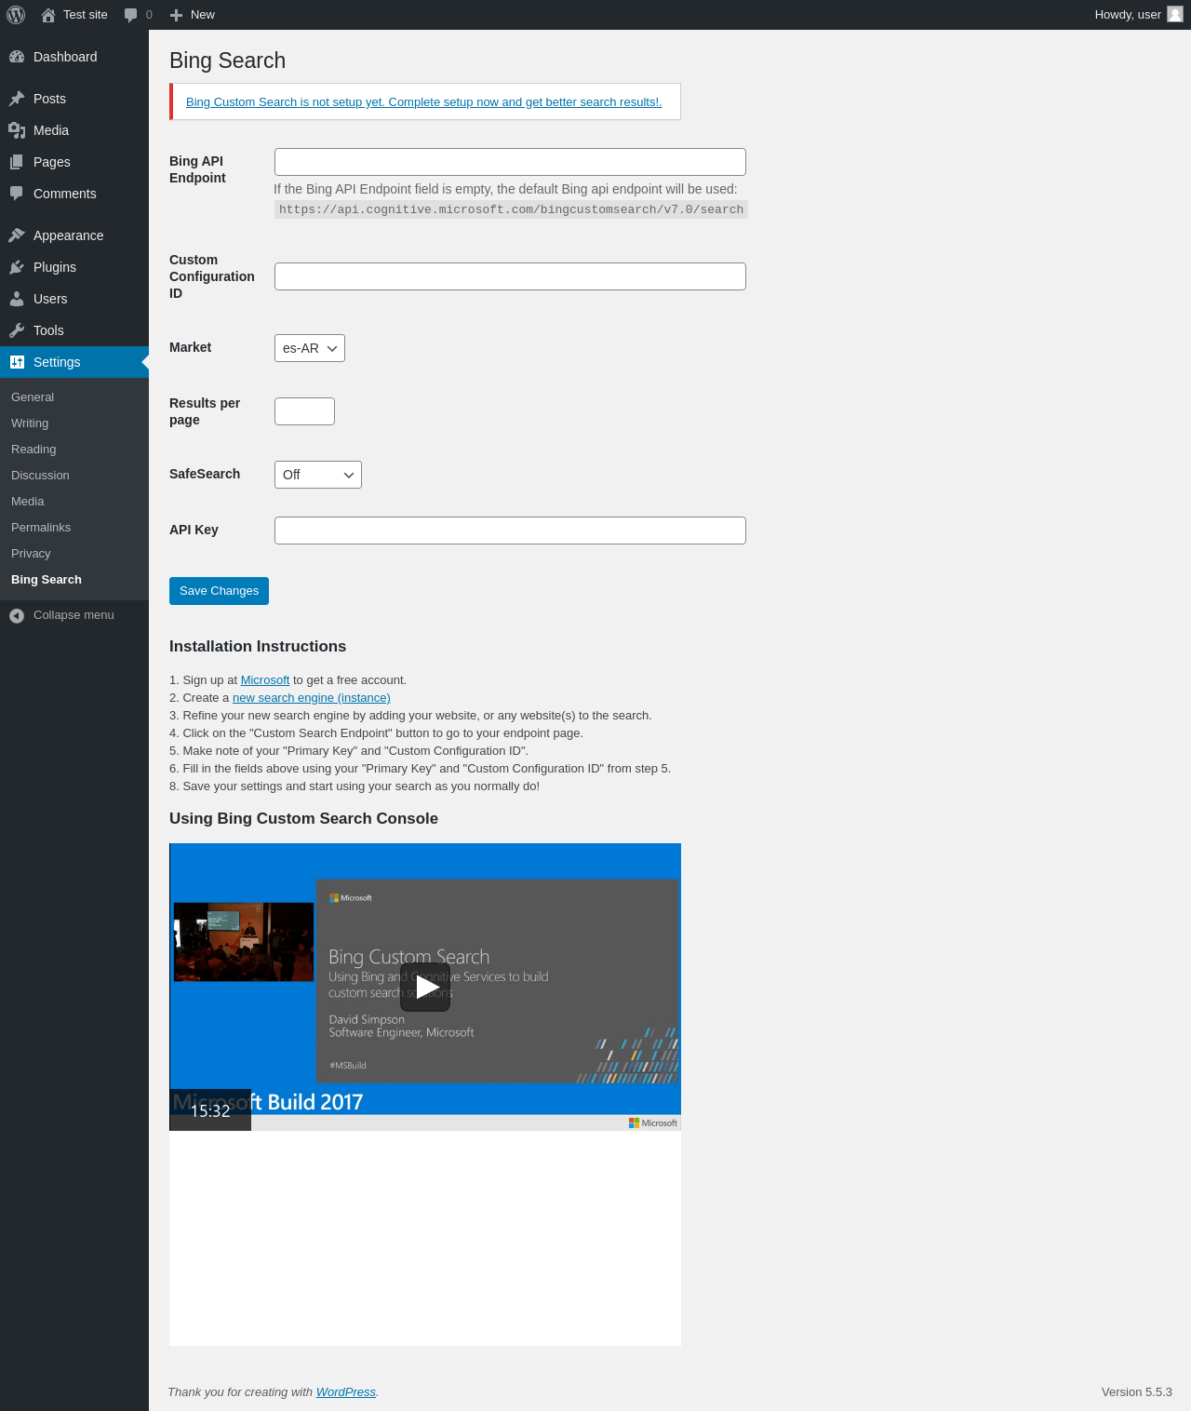Click the Pages icon in sidebar

tap(17, 162)
